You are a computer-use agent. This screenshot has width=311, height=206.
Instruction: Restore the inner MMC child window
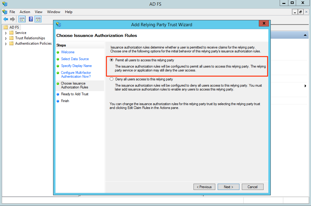(301, 12)
